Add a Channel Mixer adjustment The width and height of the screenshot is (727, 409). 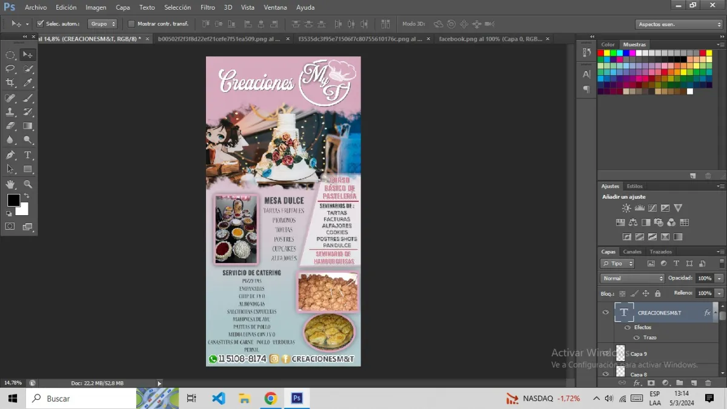point(672,222)
